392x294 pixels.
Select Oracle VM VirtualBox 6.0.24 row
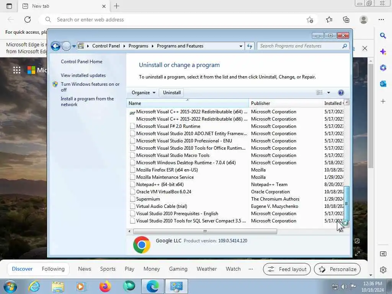235,192
